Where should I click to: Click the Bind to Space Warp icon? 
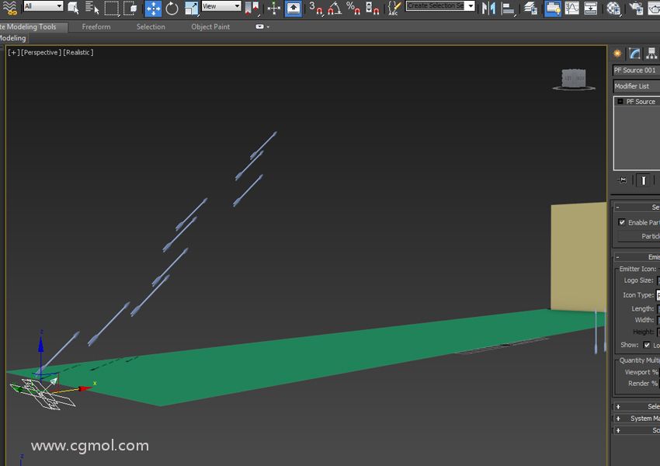10,8
